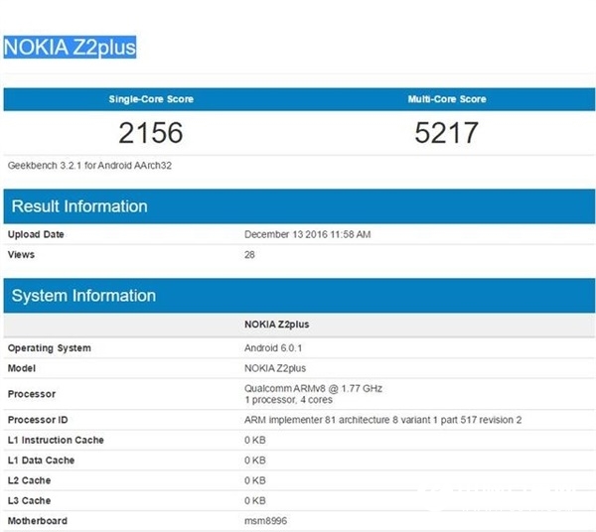The width and height of the screenshot is (596, 532).
Task: Click the December 13 2016 upload date value
Action: 307,234
